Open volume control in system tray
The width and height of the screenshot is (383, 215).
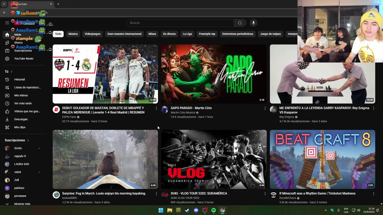click(x=358, y=210)
